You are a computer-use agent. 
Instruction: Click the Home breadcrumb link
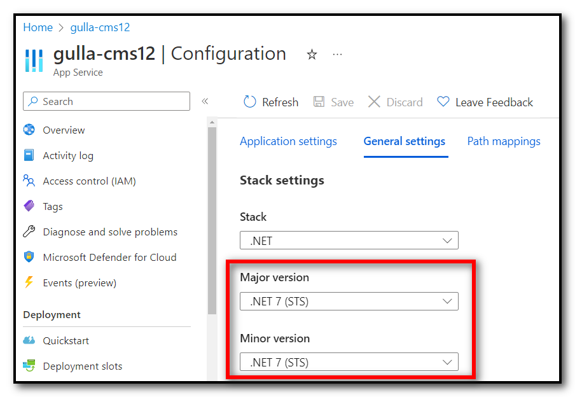click(38, 27)
